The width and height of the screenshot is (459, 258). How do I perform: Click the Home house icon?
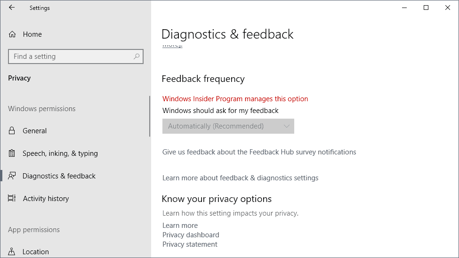[x=12, y=34]
